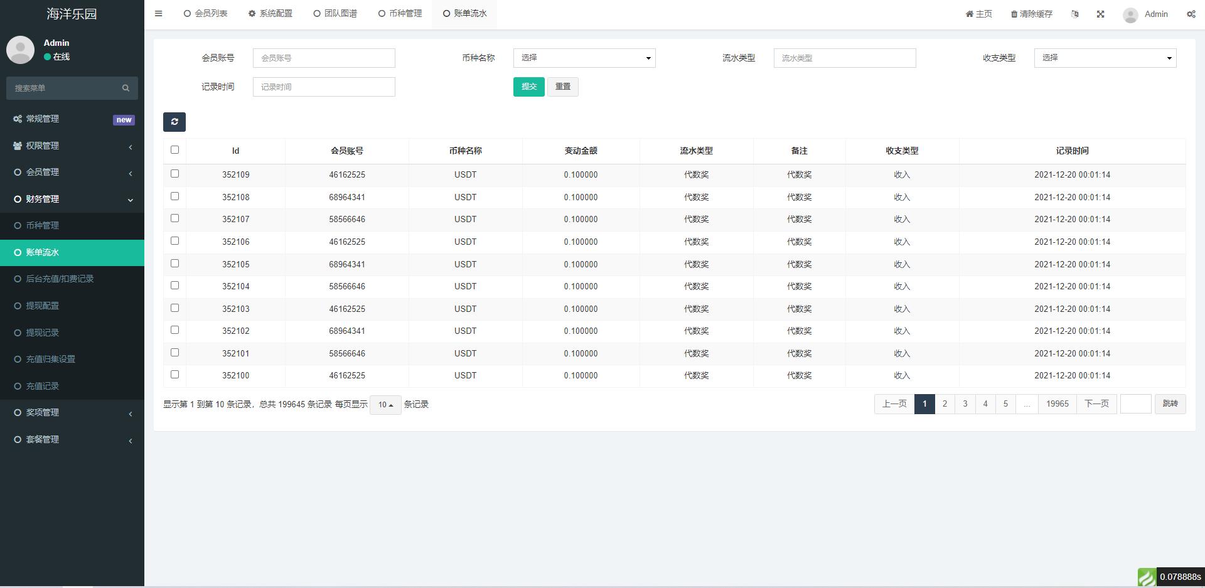Open the per-page records dropdown showing 10
1205x588 pixels.
coord(385,405)
